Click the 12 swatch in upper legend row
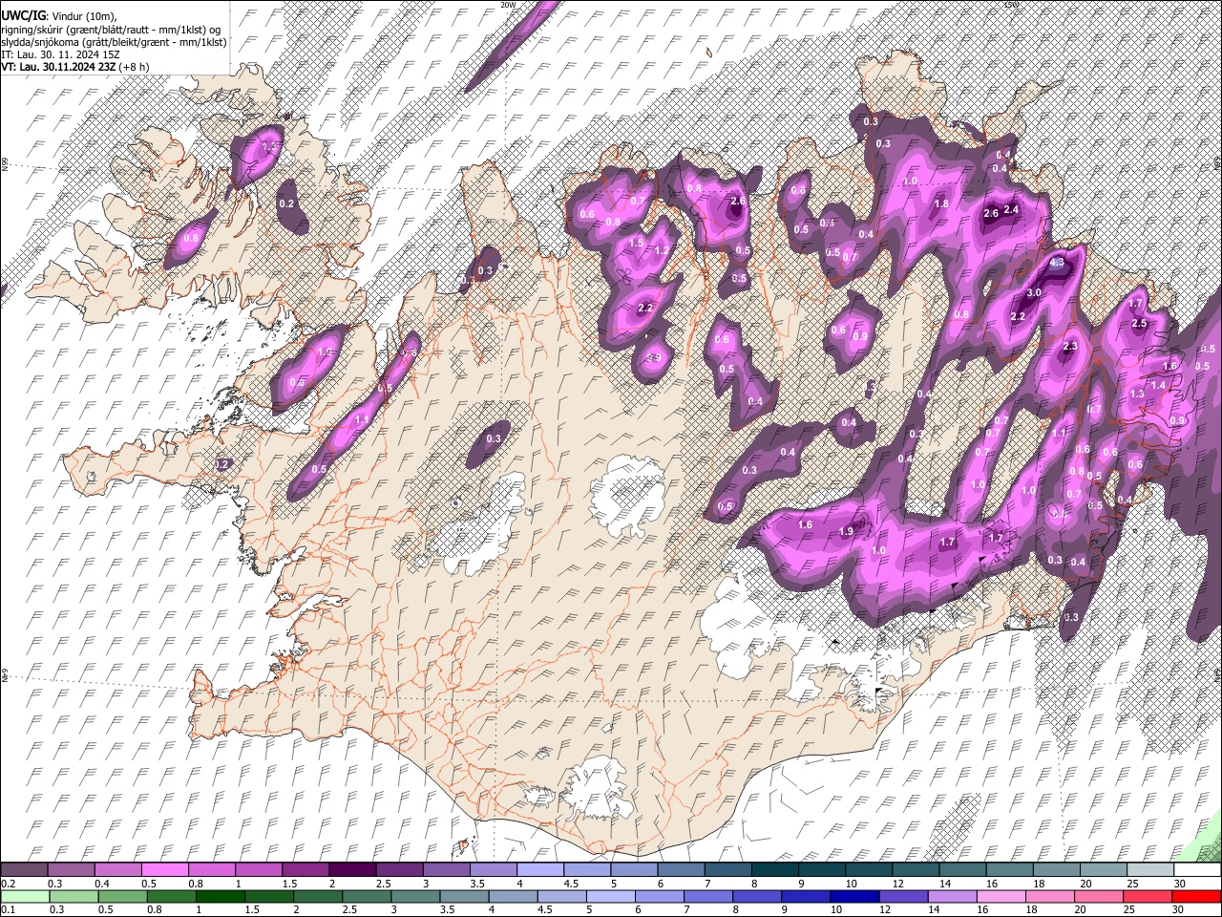This screenshot has height=917, width=1222. [916, 870]
